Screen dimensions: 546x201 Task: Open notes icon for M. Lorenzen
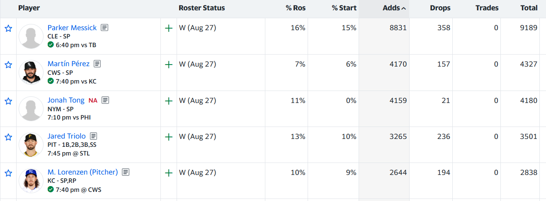[x=126, y=172]
